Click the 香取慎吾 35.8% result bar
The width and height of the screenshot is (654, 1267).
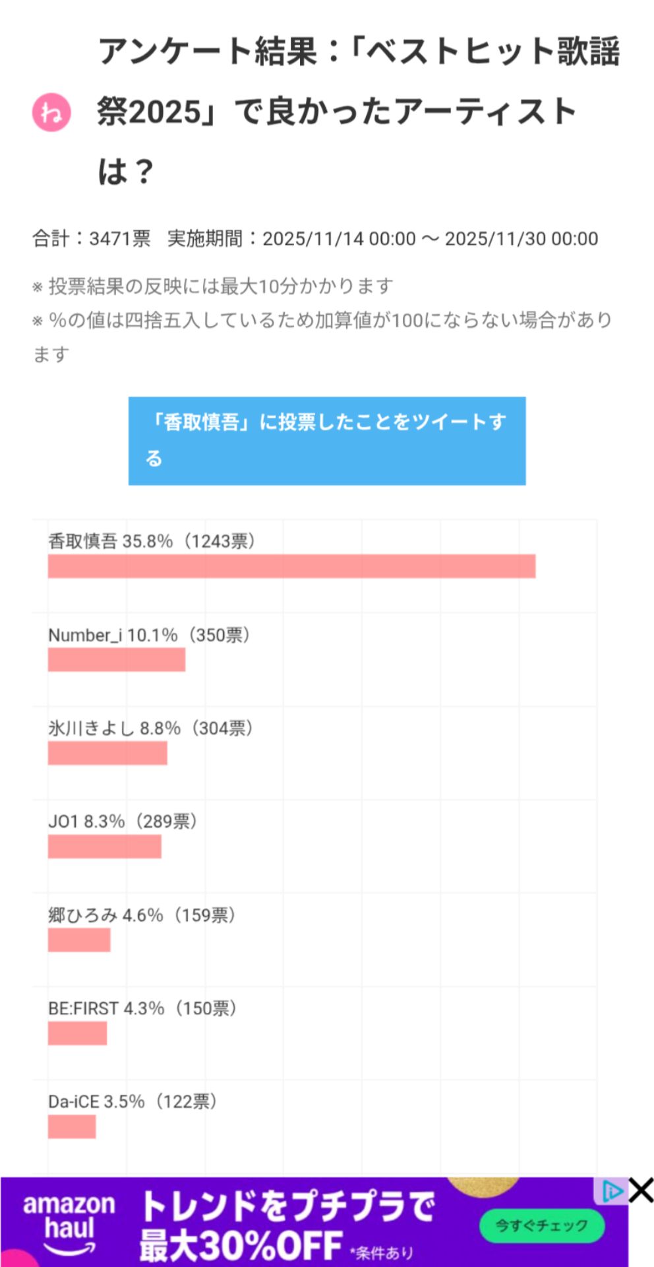[x=291, y=567]
